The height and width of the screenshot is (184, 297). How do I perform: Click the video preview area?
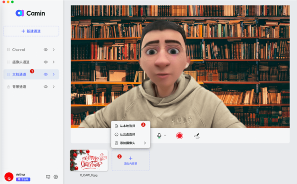(180, 67)
